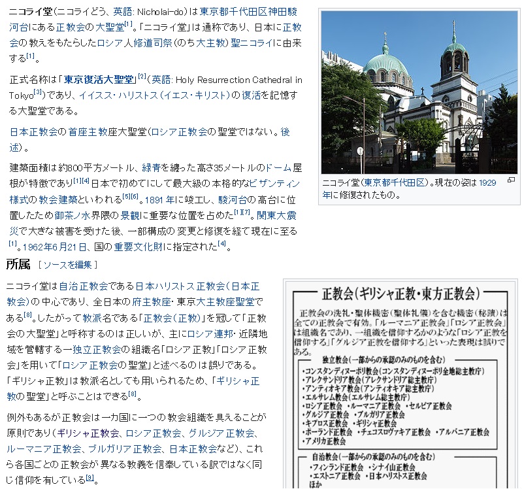
Task: Follow the 復活 link before を記憶す
Action: coord(251,95)
